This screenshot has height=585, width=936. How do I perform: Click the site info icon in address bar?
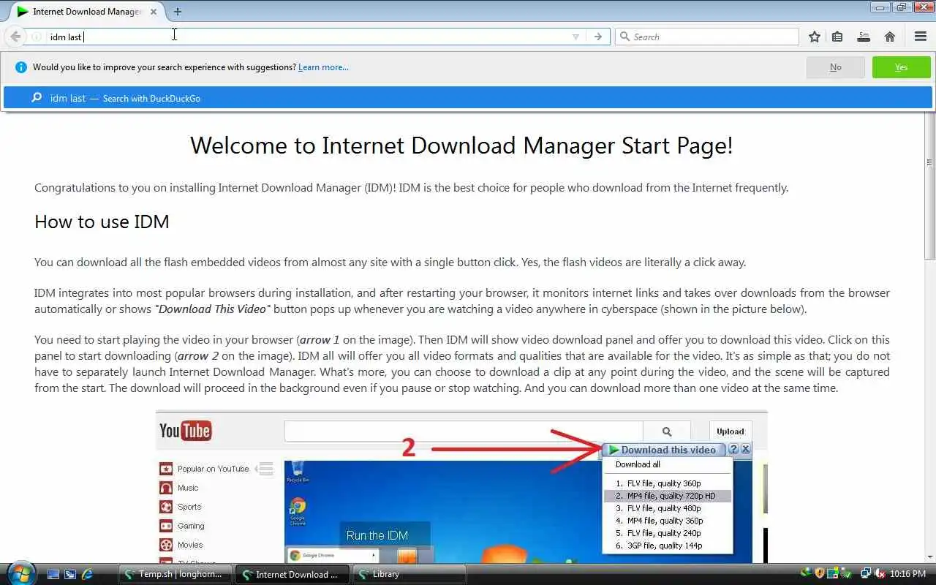37,37
